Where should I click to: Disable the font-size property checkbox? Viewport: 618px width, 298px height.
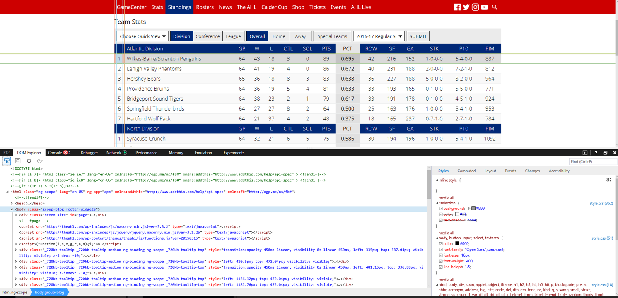pyautogui.click(x=441, y=255)
